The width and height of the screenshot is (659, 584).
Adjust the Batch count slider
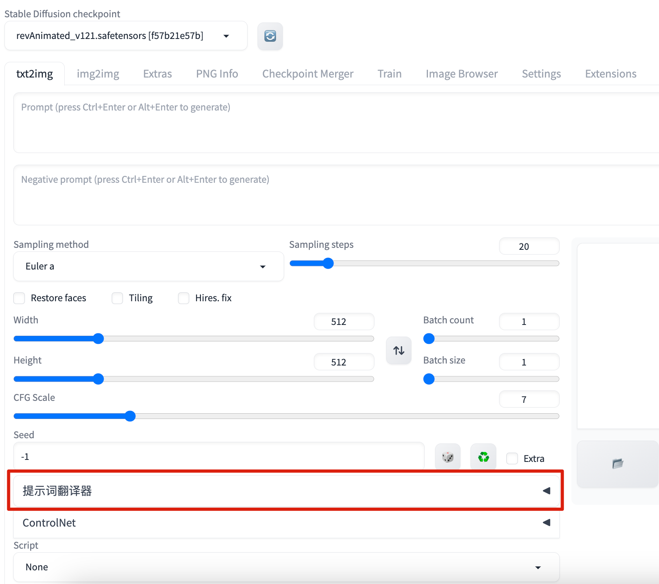point(491,339)
